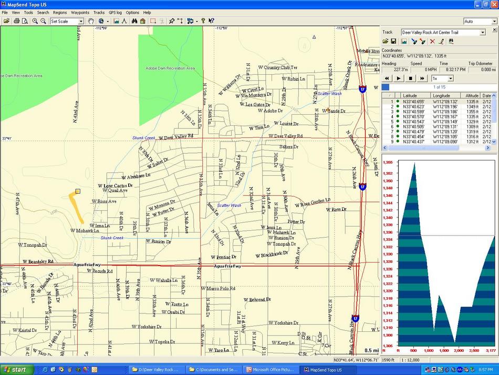Close the track panel with its X button
499x375 pixels.
pyautogui.click(x=494, y=29)
